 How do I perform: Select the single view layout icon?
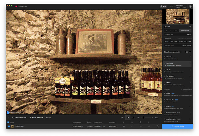pyautogui.click(x=128, y=118)
